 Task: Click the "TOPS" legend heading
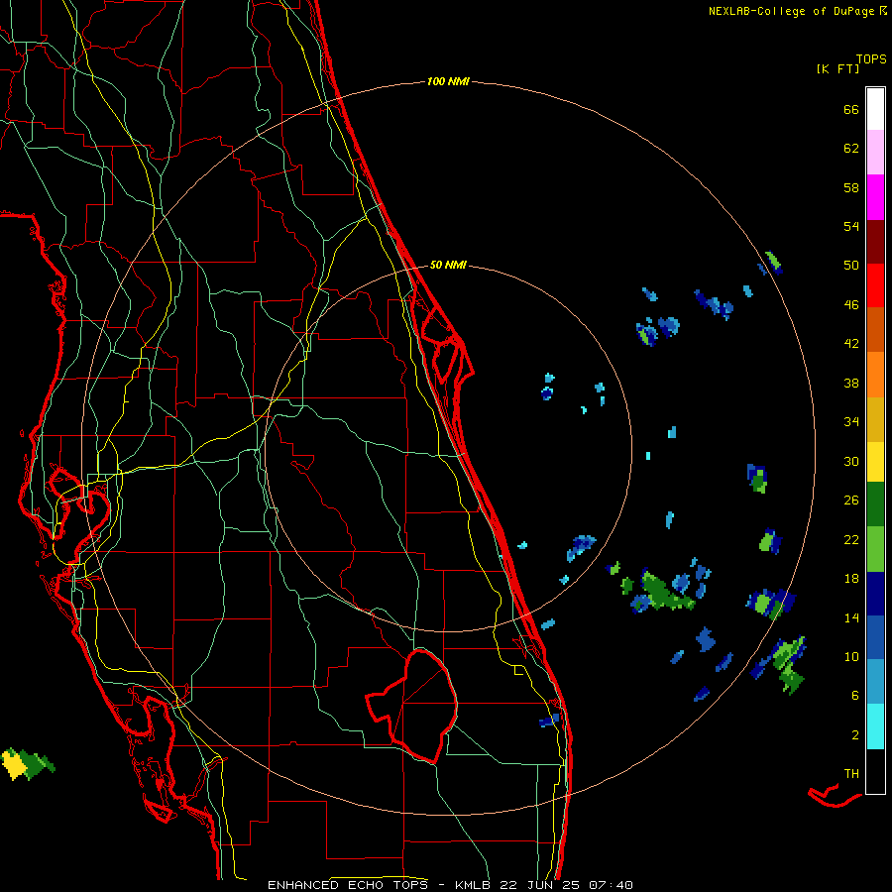pyautogui.click(x=871, y=59)
